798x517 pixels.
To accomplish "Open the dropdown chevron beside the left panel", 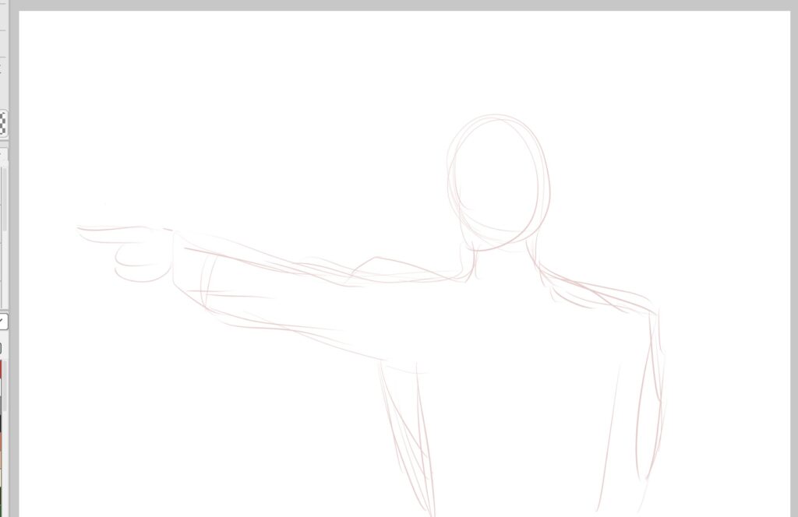I will (x=2, y=322).
